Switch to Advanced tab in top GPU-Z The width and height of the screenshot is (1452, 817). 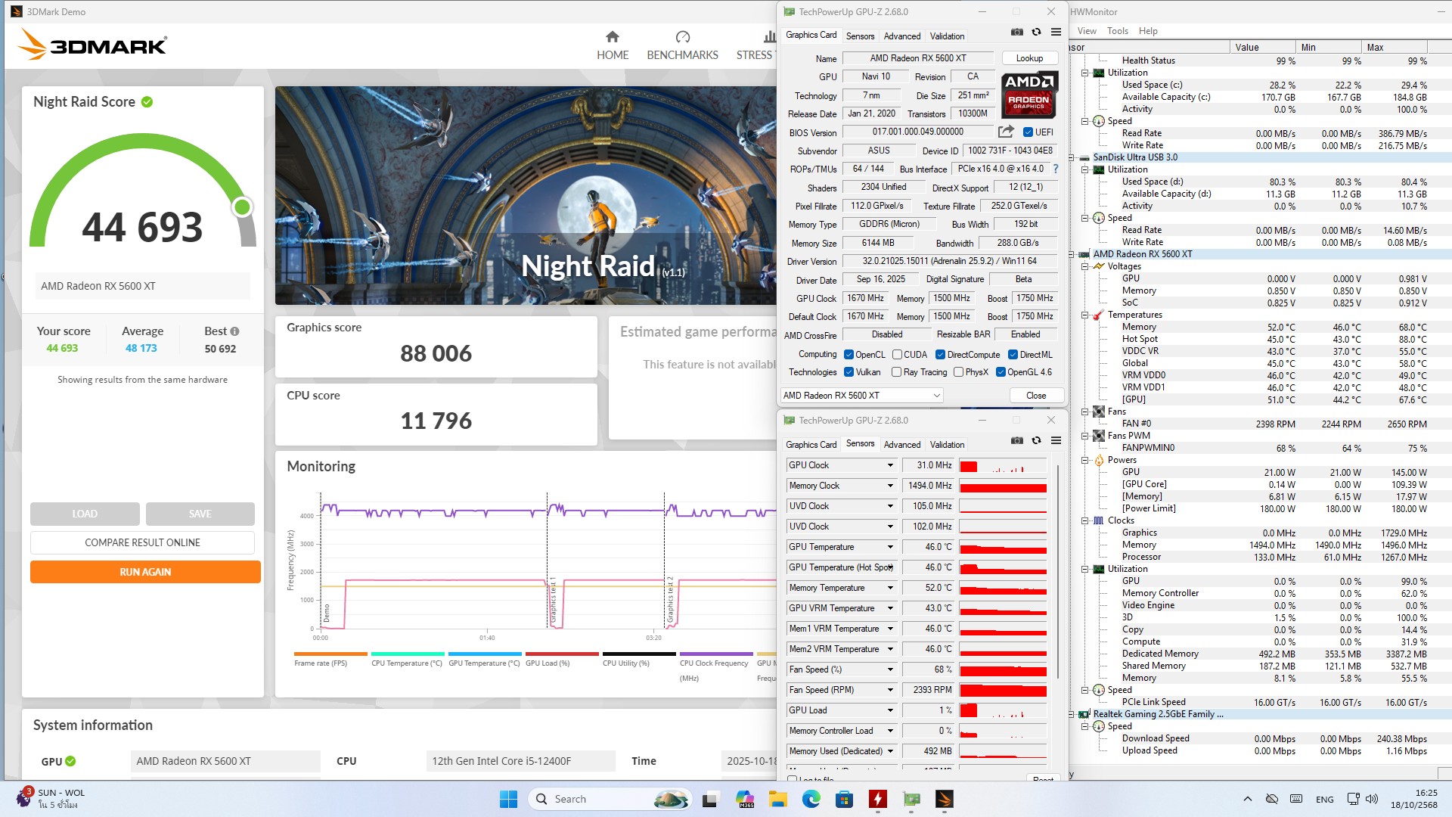(x=901, y=36)
